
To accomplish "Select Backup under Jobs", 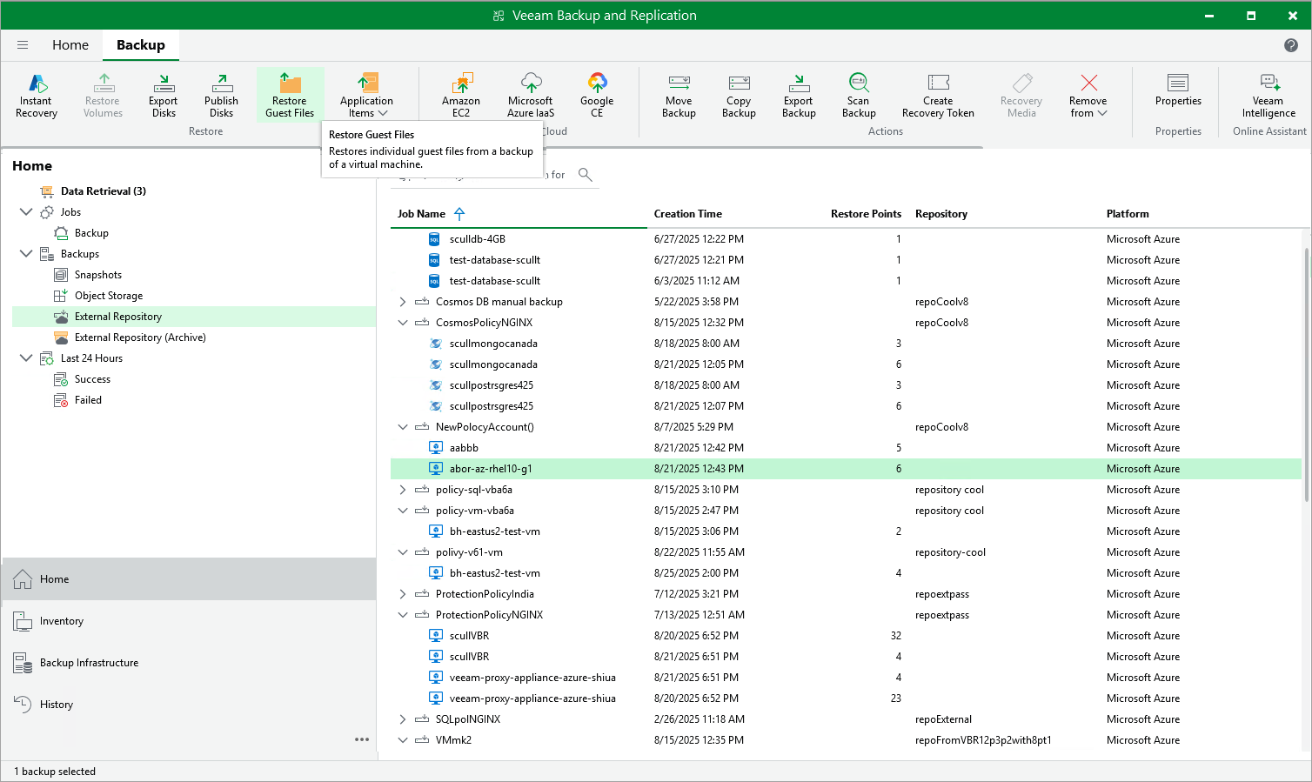I will 91,233.
